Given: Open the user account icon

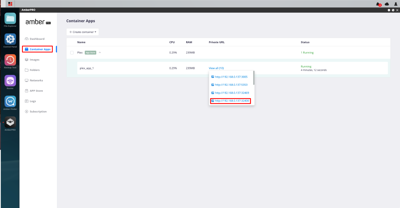Looking at the screenshot, I should point(396,4).
